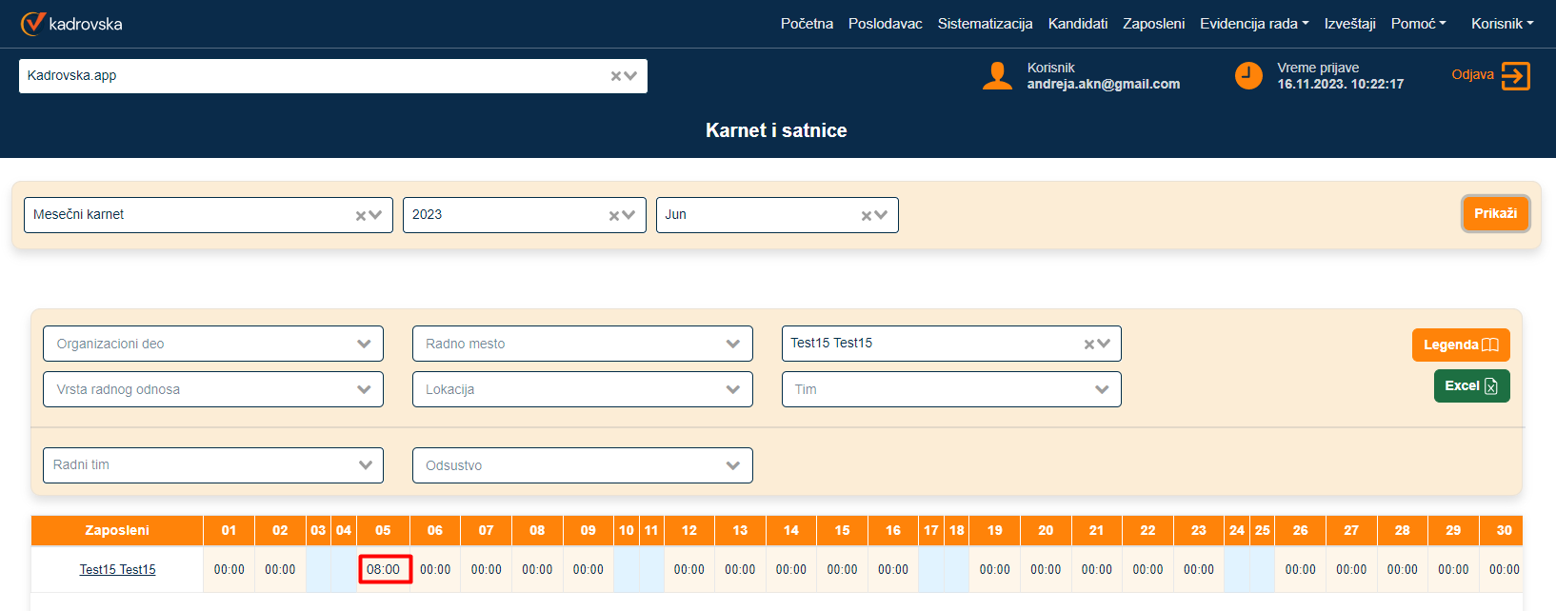Expand the Organizacioni deo dropdown
Viewport: 1556px width, 611px height.
(x=364, y=344)
